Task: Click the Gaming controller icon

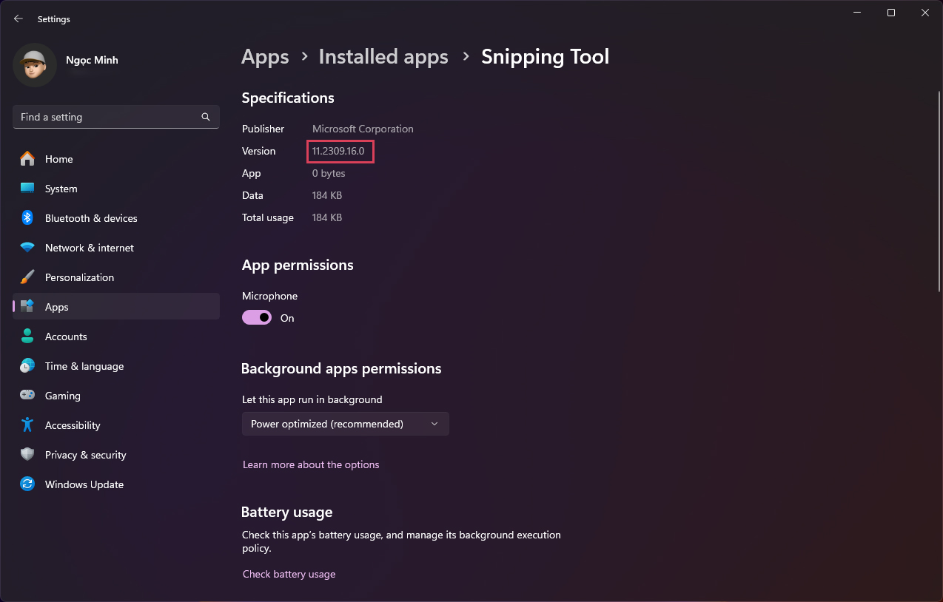Action: pos(27,396)
